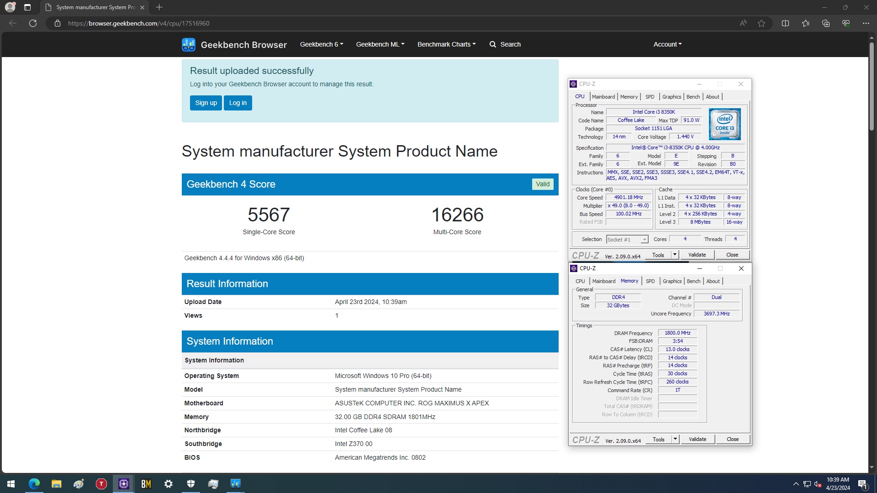Click Validate in bottom CPU-Z window
877x493 pixels.
click(x=697, y=439)
